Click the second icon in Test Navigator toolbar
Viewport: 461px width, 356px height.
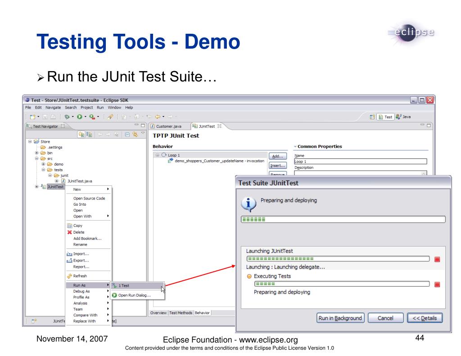point(89,135)
